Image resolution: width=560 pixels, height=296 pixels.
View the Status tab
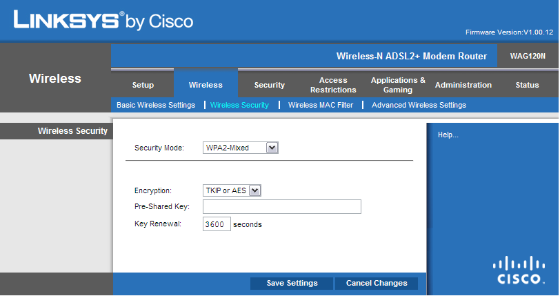[527, 85]
